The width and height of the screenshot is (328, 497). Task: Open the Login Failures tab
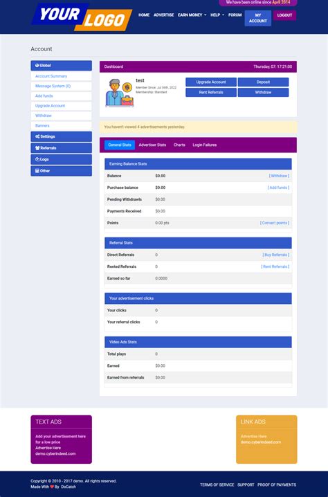[x=205, y=145]
